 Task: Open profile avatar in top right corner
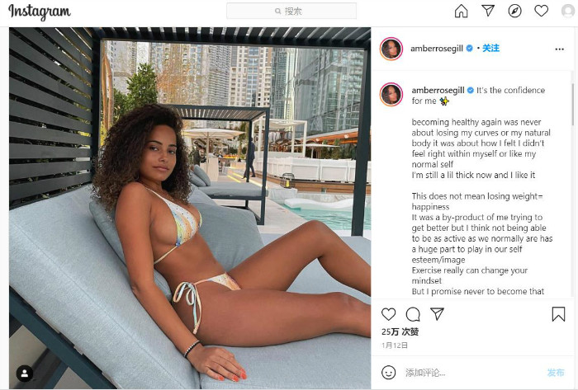568,11
